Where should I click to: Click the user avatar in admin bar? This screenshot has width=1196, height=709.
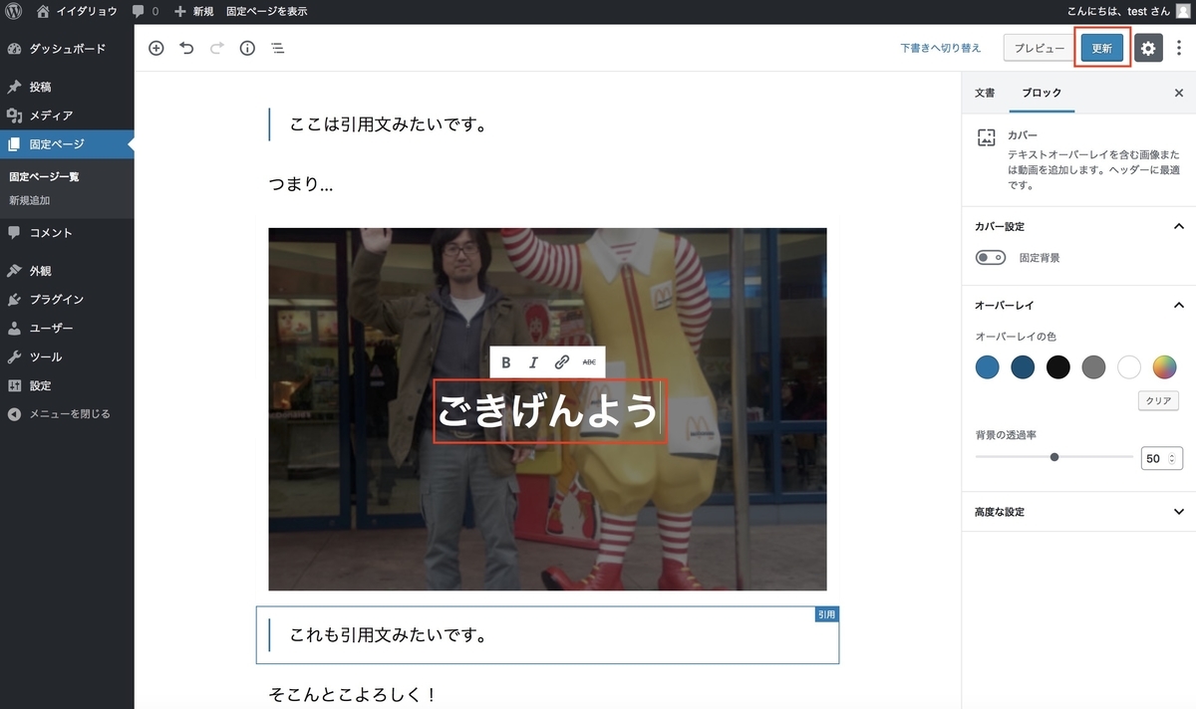coord(1182,11)
